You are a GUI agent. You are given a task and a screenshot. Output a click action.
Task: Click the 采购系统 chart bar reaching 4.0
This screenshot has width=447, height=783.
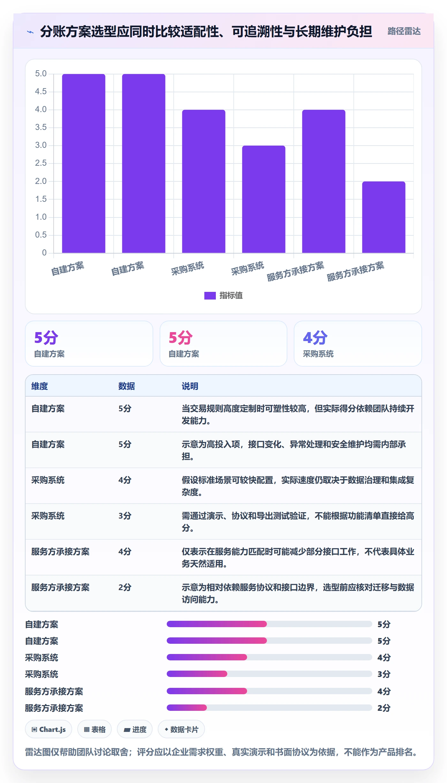203,181
